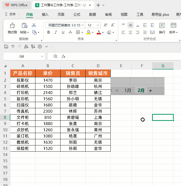Click into the formula bar input

[125, 56]
